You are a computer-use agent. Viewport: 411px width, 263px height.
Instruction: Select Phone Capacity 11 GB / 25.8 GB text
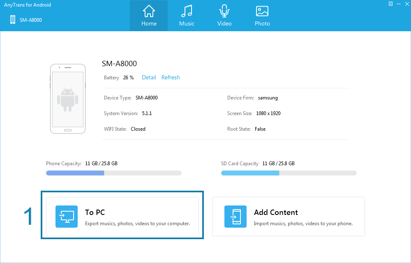point(101,164)
